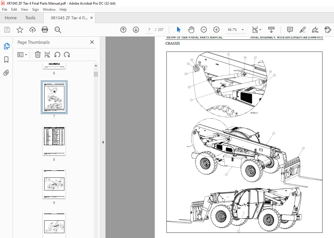Open the File menu
Viewport: 334px width, 238px height.
coord(5,10)
